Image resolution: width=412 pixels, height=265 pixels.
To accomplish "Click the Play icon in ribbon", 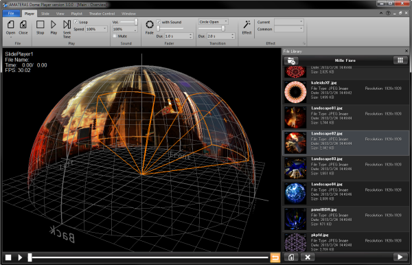I will point(54,25).
